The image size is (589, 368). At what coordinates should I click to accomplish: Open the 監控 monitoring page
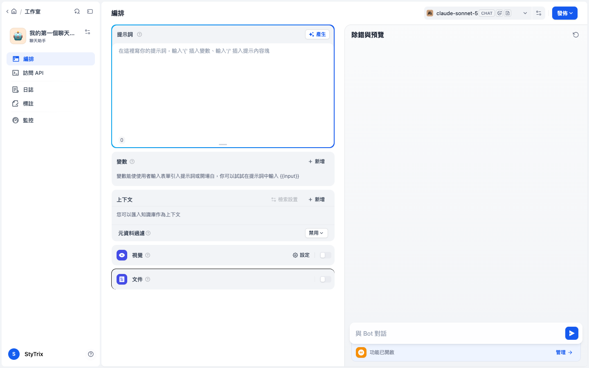coord(51,120)
